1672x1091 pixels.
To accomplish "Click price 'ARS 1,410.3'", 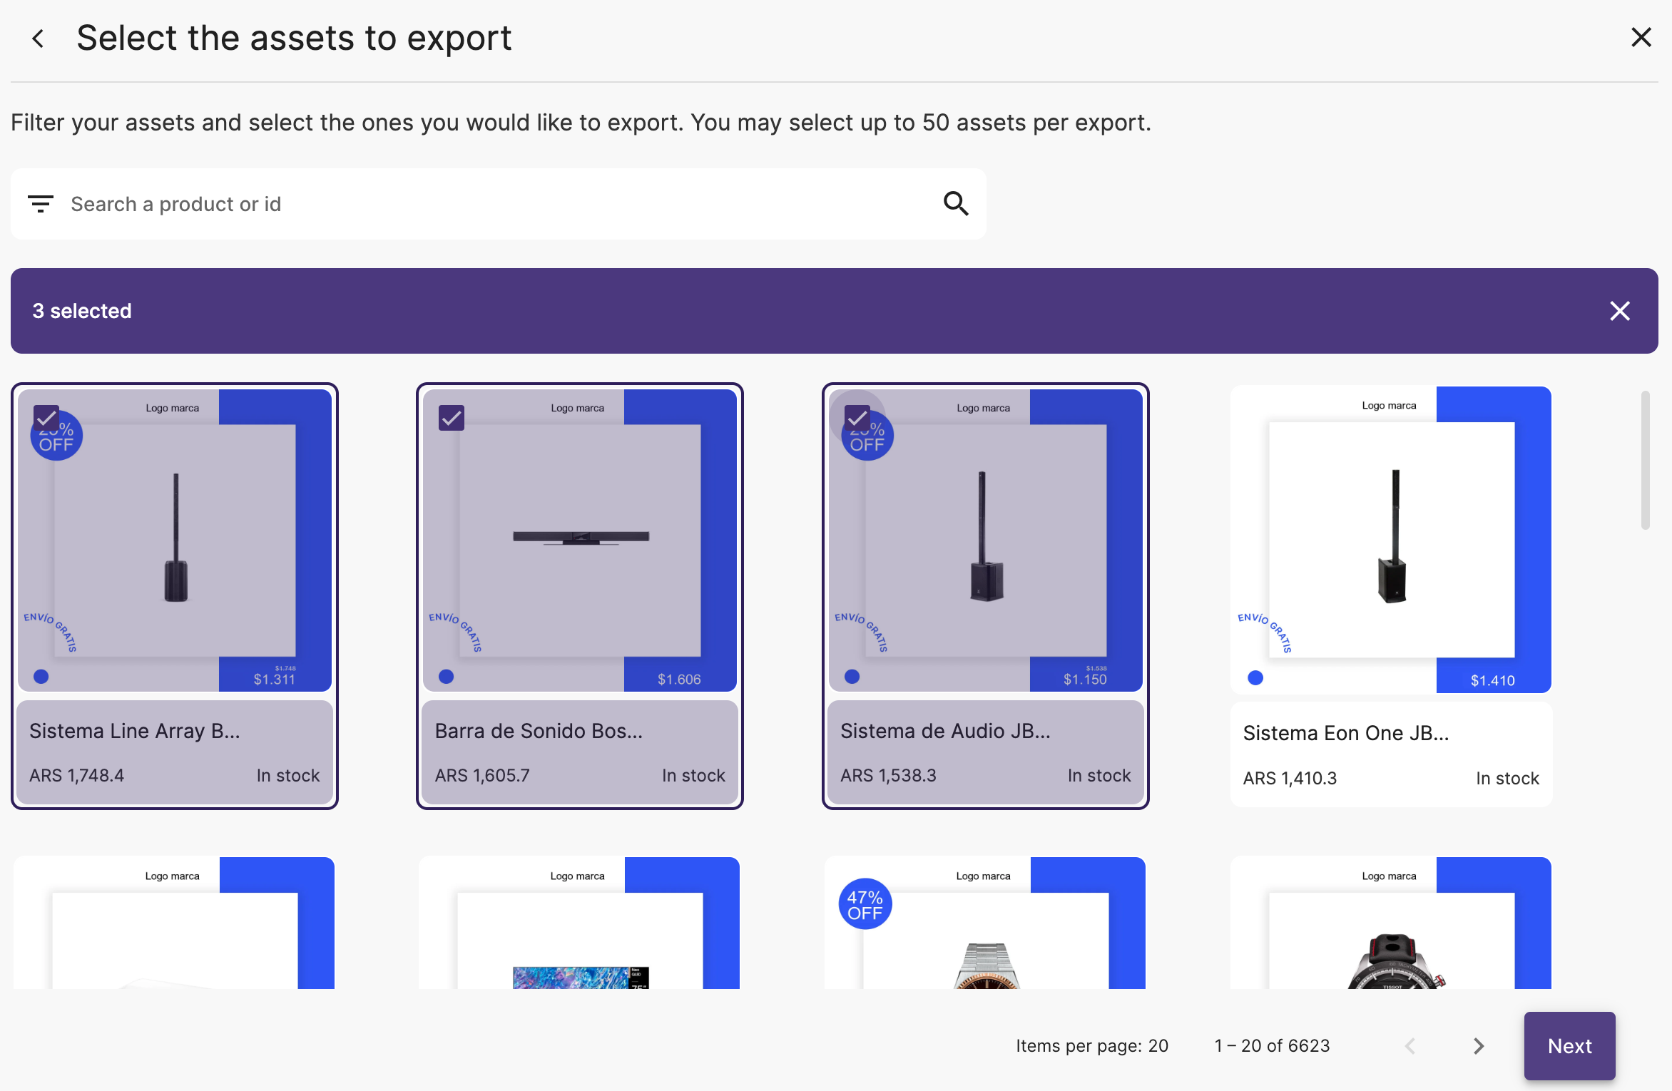I will 1290,778.
